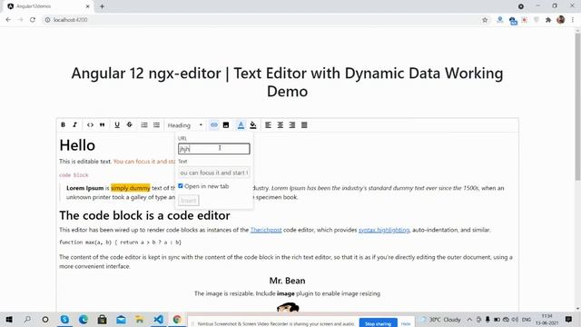581x327 pixels.
Task: Align text center
Action: (x=281, y=125)
